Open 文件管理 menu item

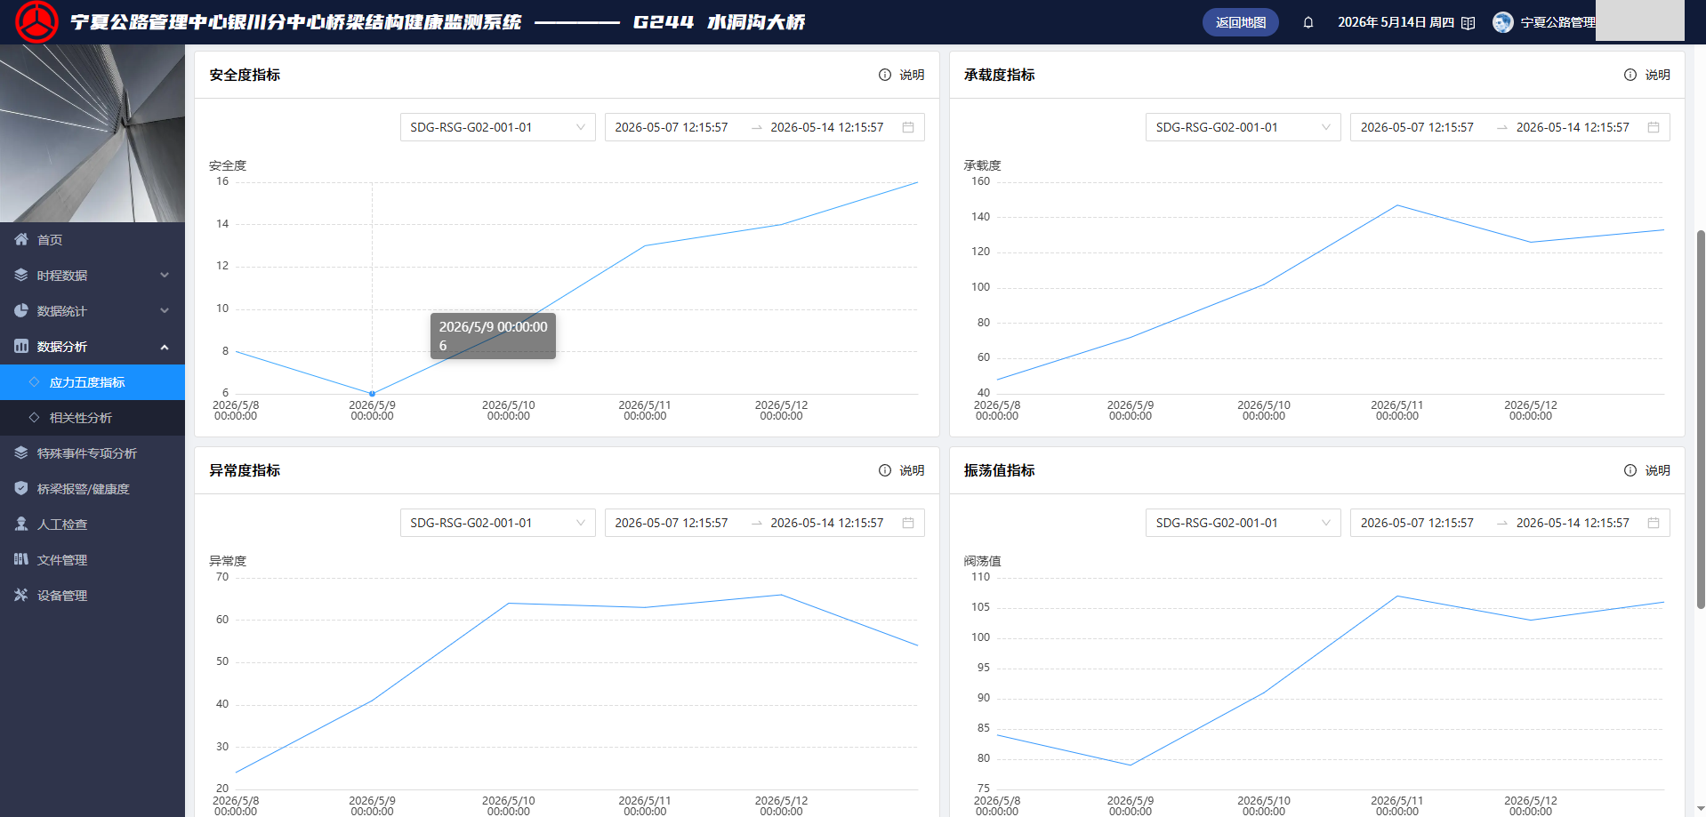coord(93,560)
